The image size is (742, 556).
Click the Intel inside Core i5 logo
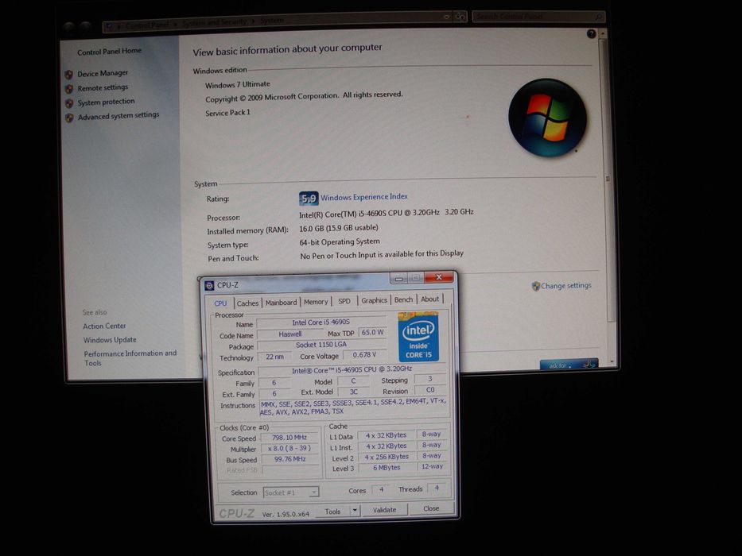coord(419,336)
